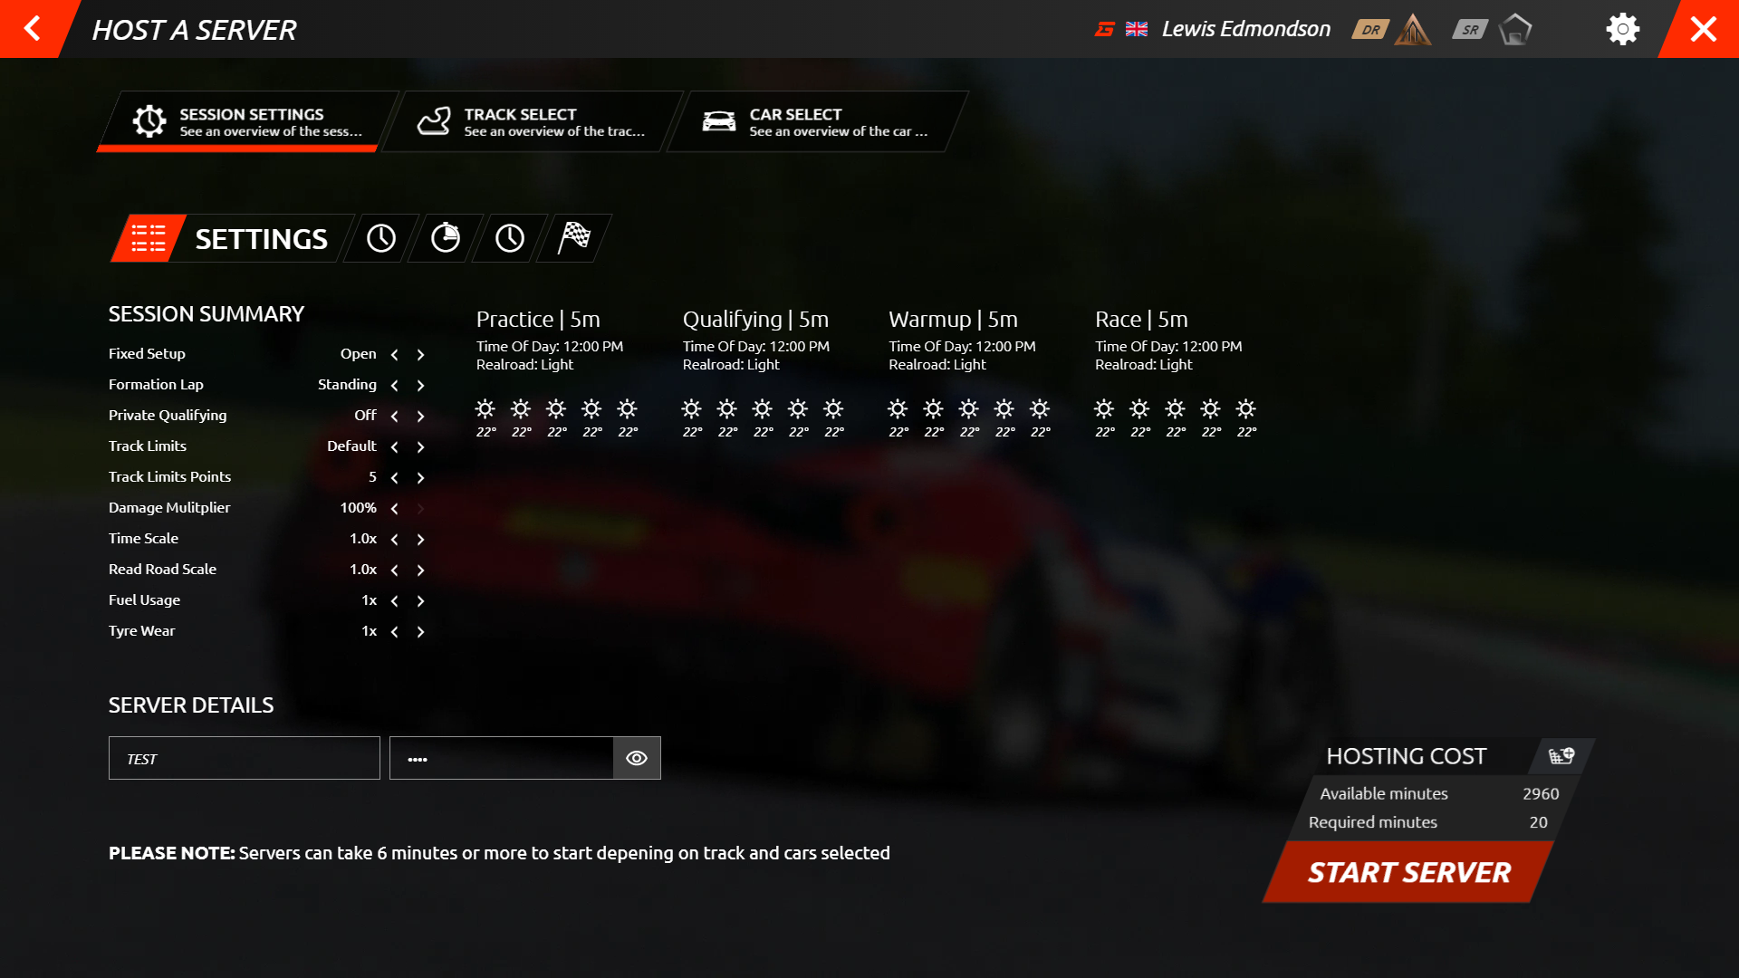Click the Car Select panel icon
Viewport: 1739px width, 978px height.
718,120
